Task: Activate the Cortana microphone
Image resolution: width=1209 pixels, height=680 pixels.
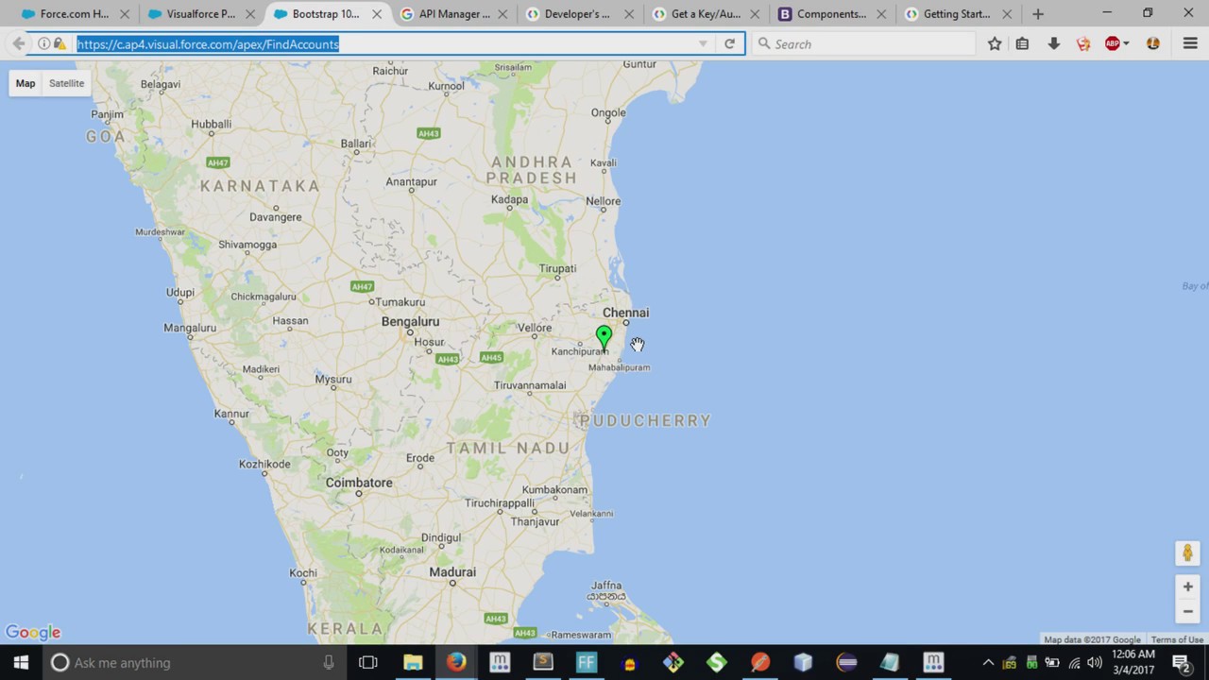Action: 329,663
